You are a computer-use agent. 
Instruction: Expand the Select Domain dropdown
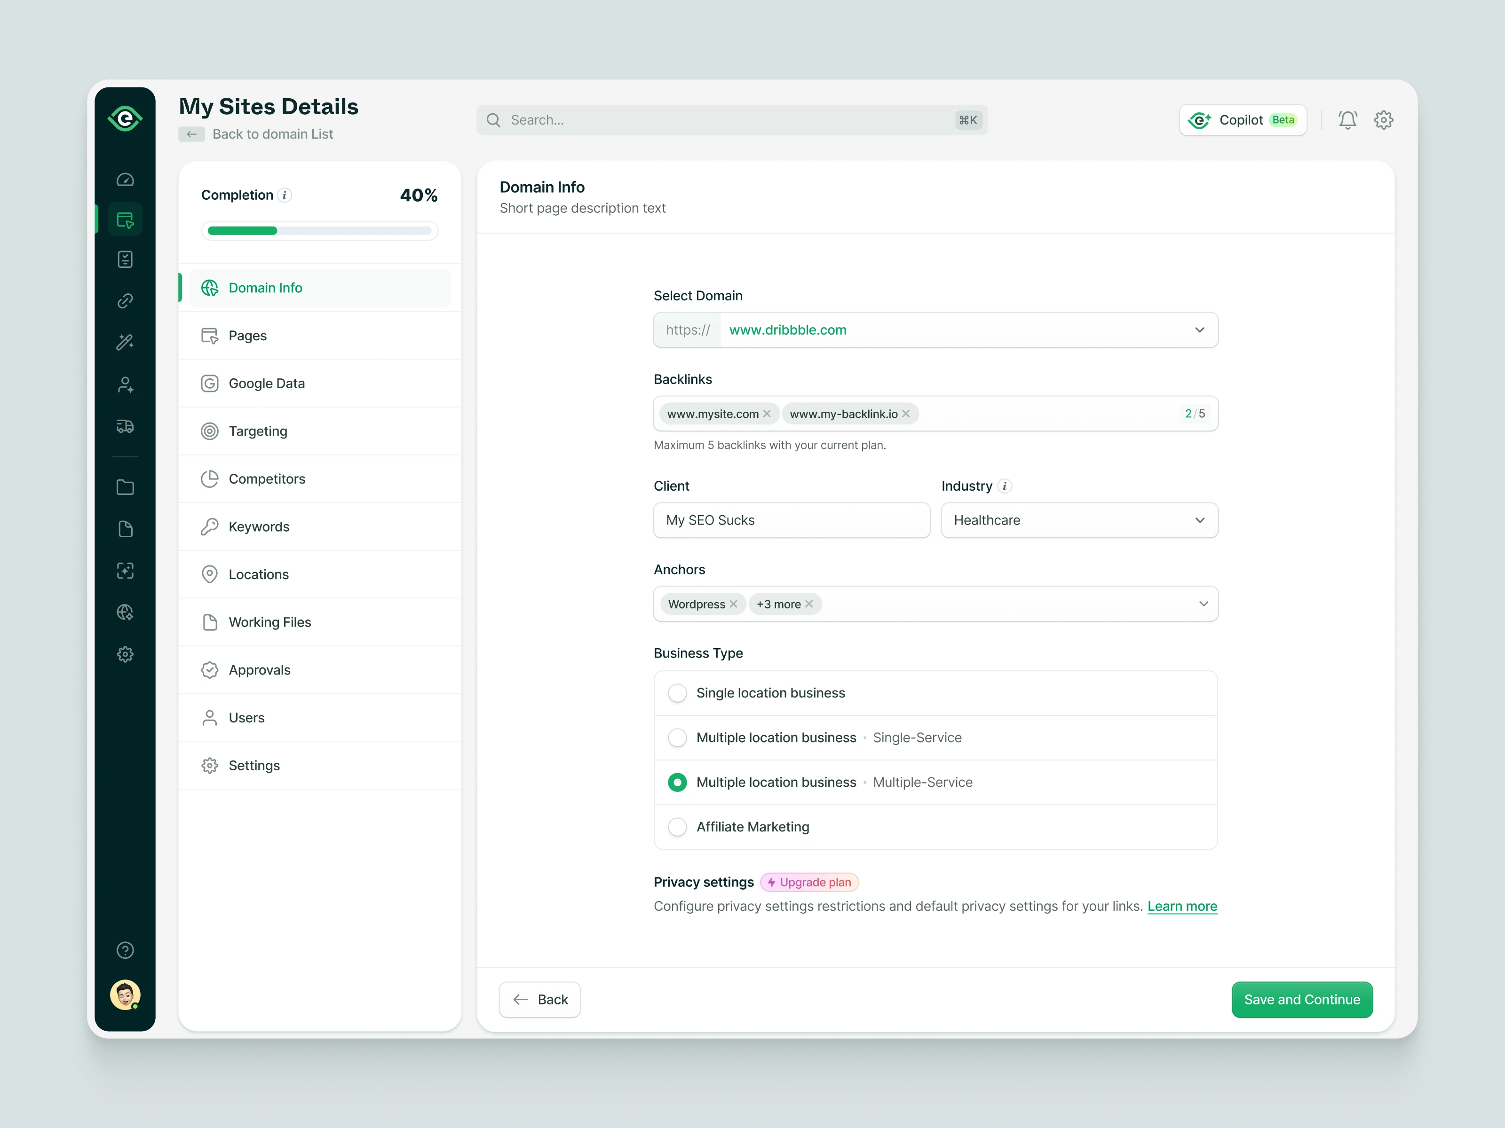click(1199, 330)
